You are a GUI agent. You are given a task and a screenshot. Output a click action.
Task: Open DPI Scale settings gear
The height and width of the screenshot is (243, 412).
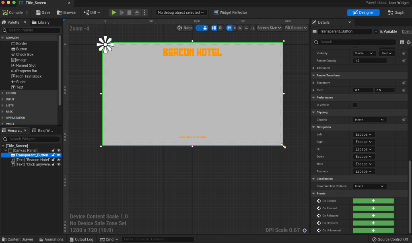pos(305,230)
